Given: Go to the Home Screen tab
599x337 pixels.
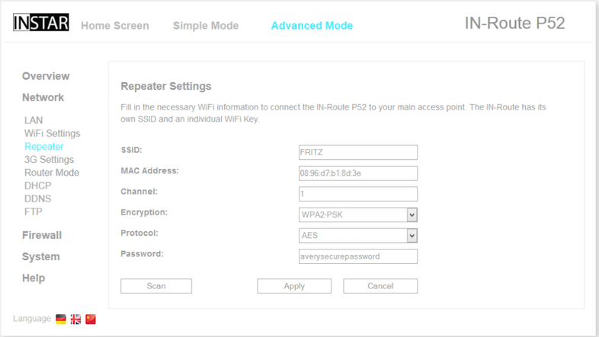Looking at the screenshot, I should [x=115, y=26].
